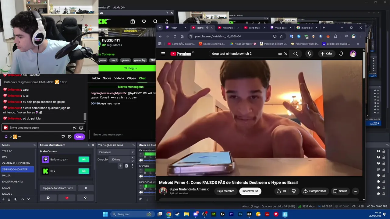
Task: Select the PAUSA scene
Action: pos(18,176)
